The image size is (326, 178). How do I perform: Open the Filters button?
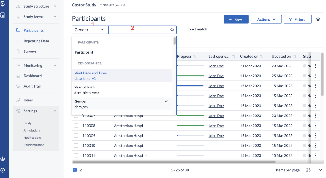[298, 19]
